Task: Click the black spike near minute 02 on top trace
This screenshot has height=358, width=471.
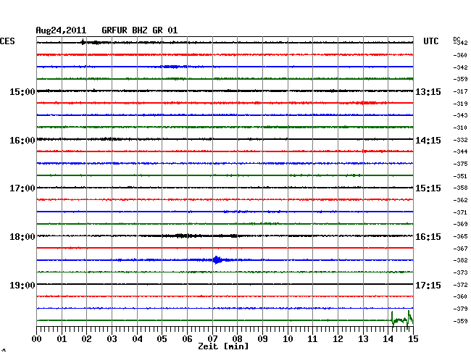Action: [x=83, y=42]
